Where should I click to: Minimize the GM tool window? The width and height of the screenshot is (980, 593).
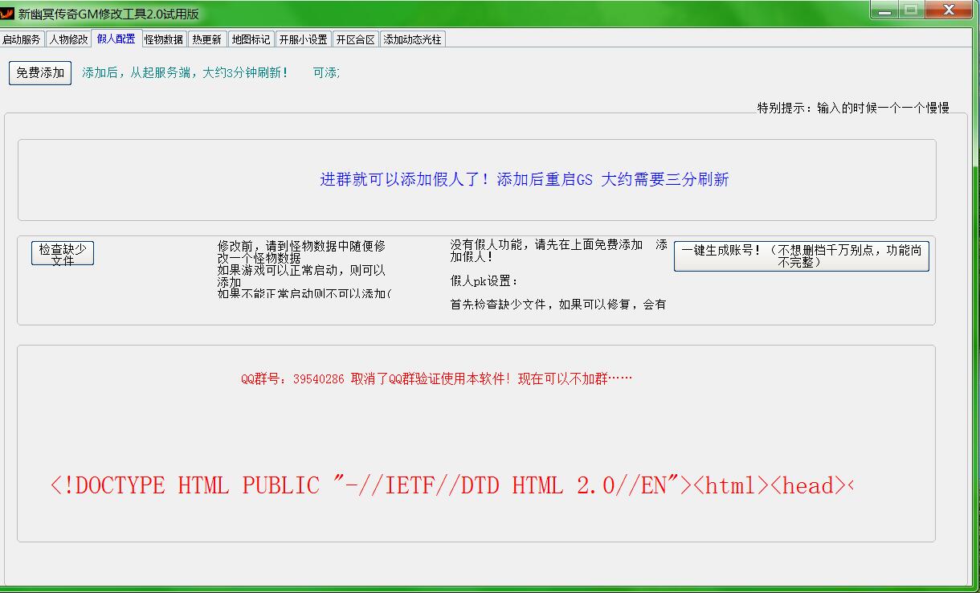pos(884,10)
